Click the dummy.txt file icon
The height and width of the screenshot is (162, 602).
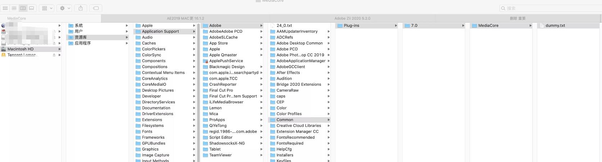542,26
